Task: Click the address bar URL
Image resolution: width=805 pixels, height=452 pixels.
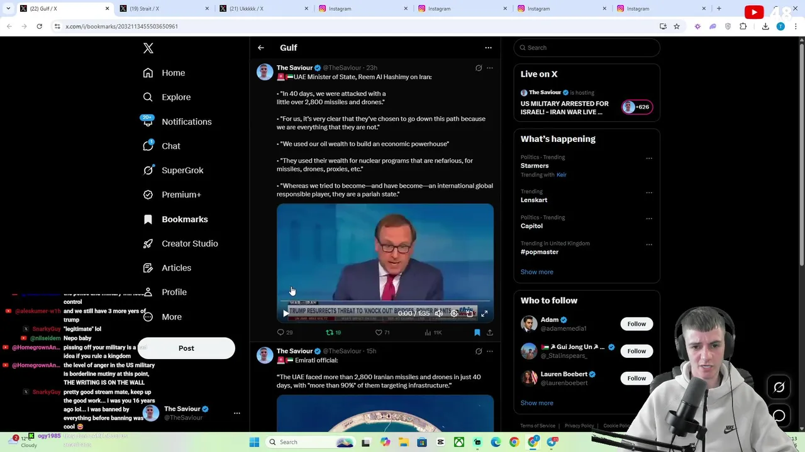Action: (x=121, y=26)
